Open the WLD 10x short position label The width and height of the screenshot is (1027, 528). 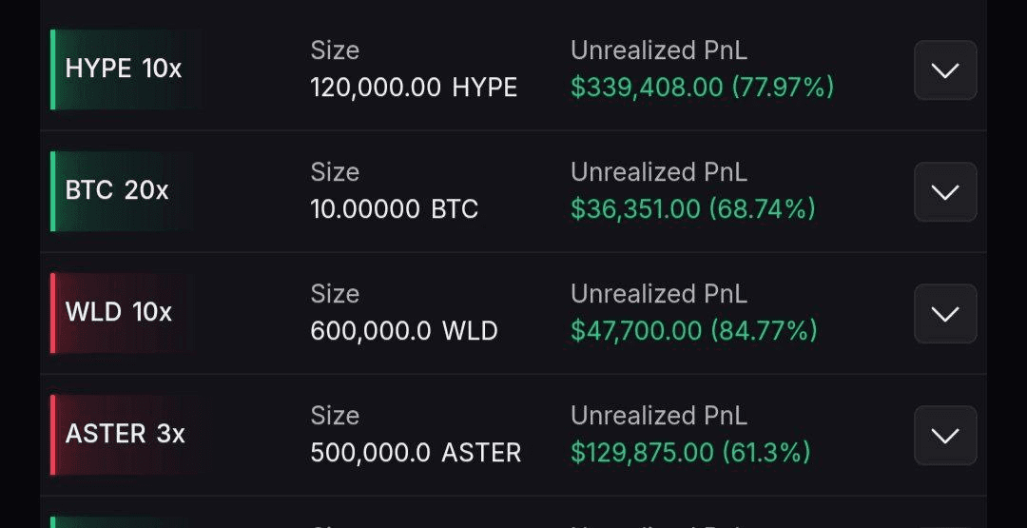[x=119, y=313]
